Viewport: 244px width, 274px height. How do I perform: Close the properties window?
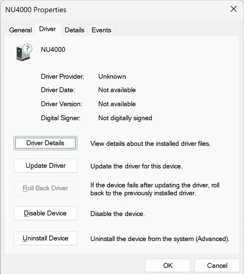(x=234, y=9)
